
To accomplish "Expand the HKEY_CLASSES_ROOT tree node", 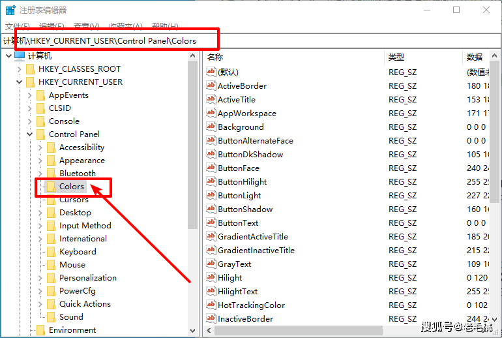I will (x=19, y=69).
